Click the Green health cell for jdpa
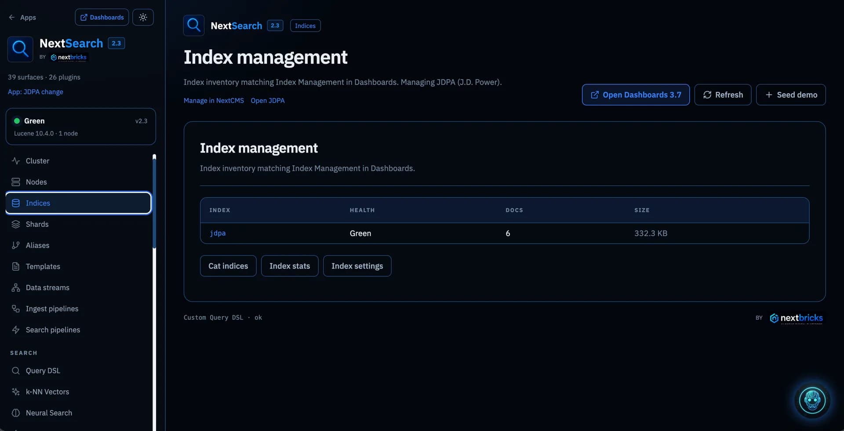Image resolution: width=844 pixels, height=431 pixels. (x=360, y=233)
